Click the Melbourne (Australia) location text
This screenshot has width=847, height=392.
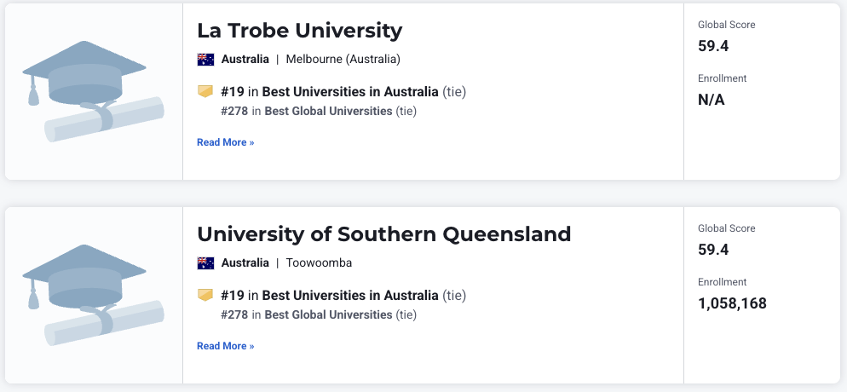[x=343, y=60]
